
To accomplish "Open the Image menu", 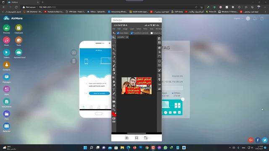I will (125, 29).
